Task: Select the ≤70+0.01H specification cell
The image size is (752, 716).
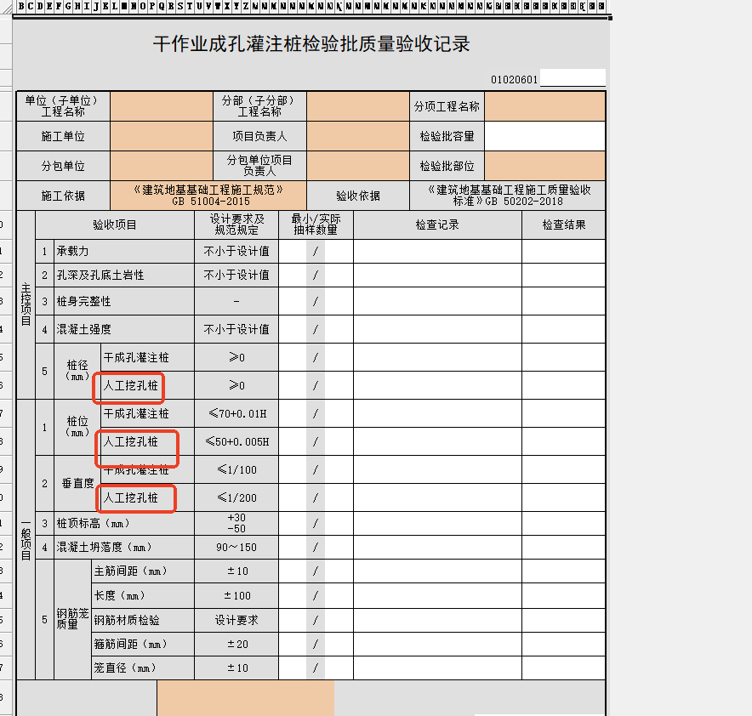Action: coord(236,414)
